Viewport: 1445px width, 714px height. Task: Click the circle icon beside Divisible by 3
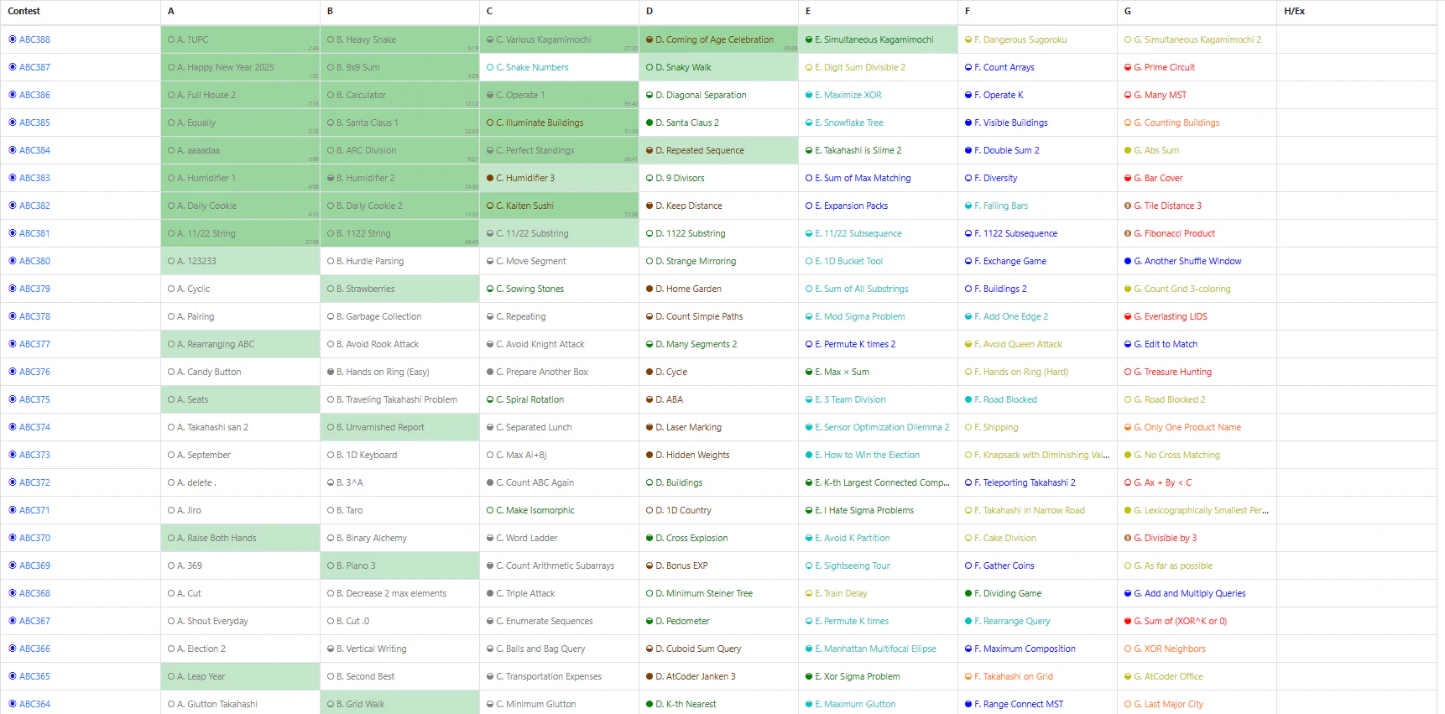coord(1128,538)
